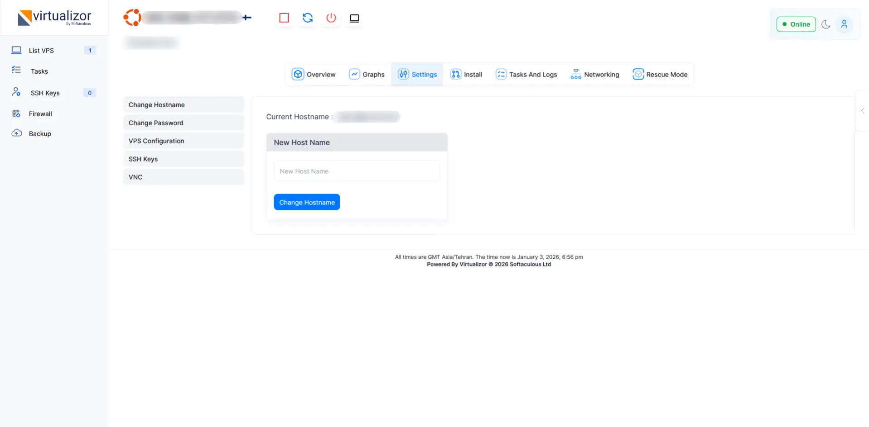Click the red power off icon
Image resolution: width=869 pixels, height=427 pixels.
331,18
